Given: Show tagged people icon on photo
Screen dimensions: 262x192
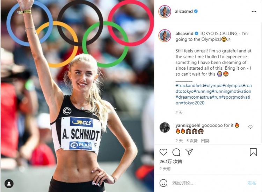Looking at the screenshot, I should click(9, 184).
